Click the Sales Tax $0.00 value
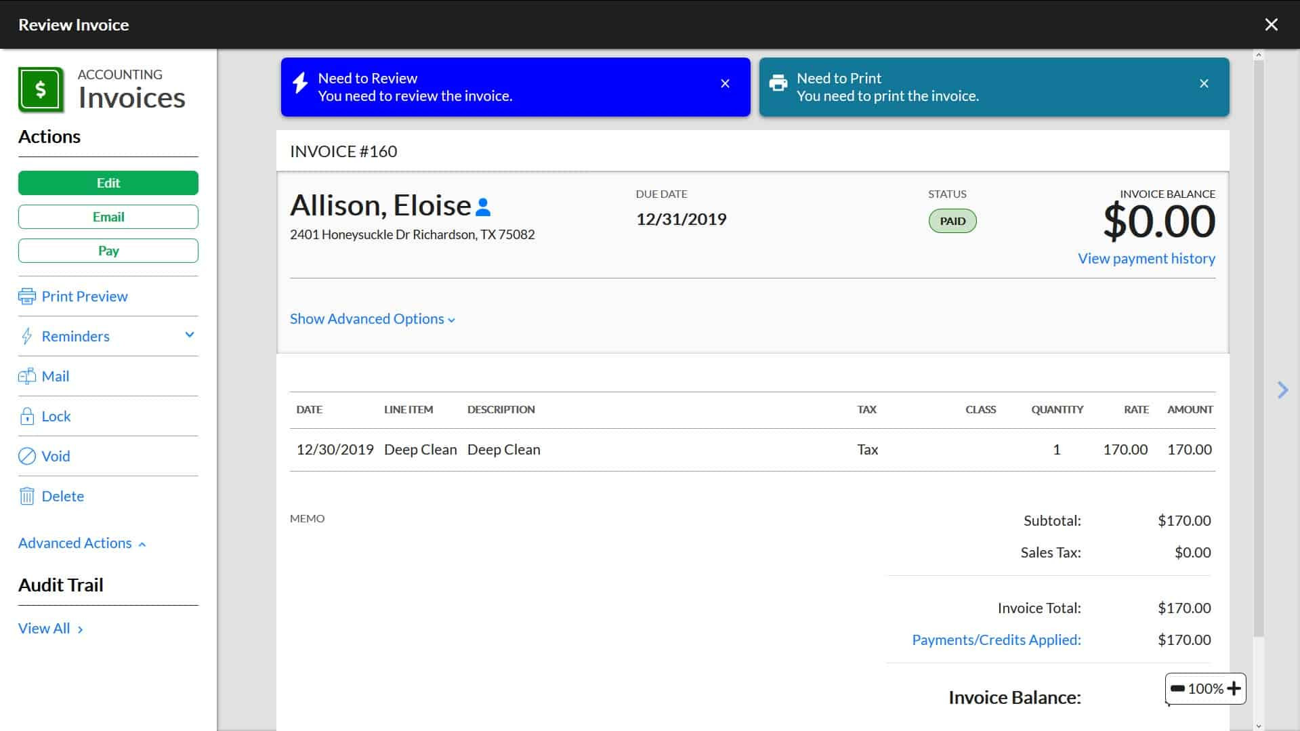Screen dimensions: 1300x731 click(x=1192, y=552)
